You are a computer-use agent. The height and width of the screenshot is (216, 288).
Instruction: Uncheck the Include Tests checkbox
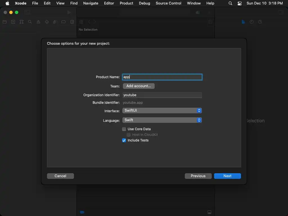coord(124,140)
